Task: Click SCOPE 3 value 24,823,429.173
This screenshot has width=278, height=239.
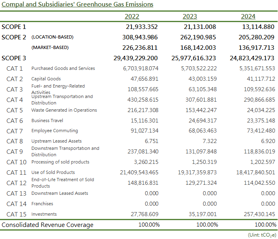Action: 252,58
